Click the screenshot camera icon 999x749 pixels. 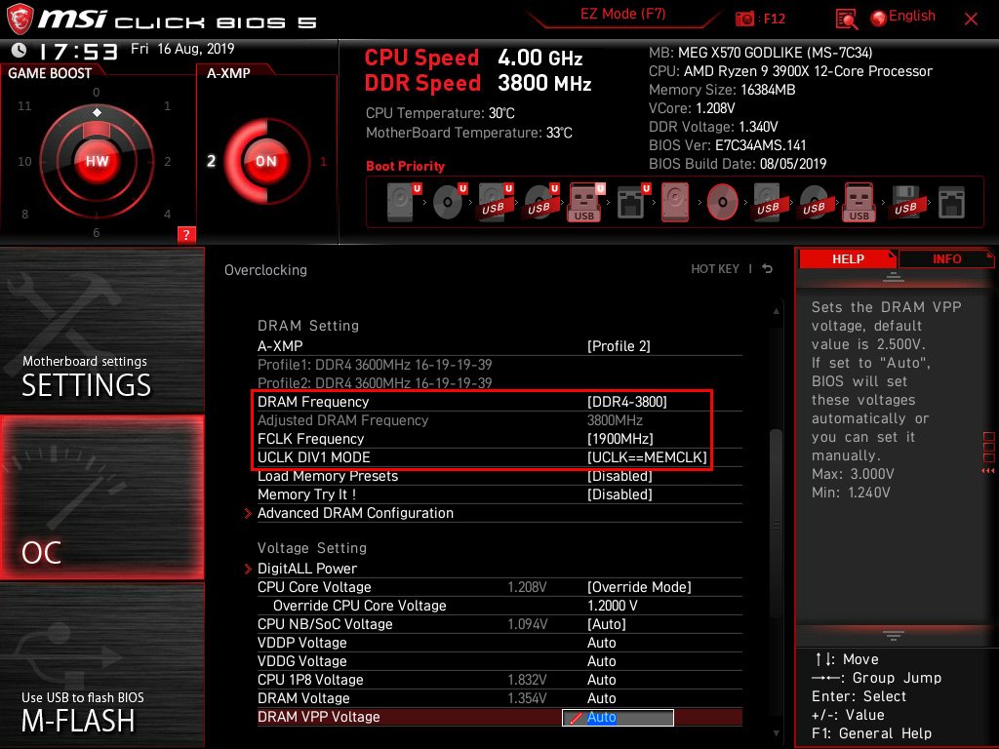tap(744, 19)
